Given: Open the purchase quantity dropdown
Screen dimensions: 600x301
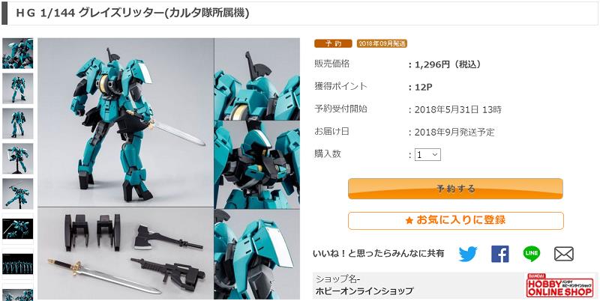Looking at the screenshot, I should tap(427, 155).
